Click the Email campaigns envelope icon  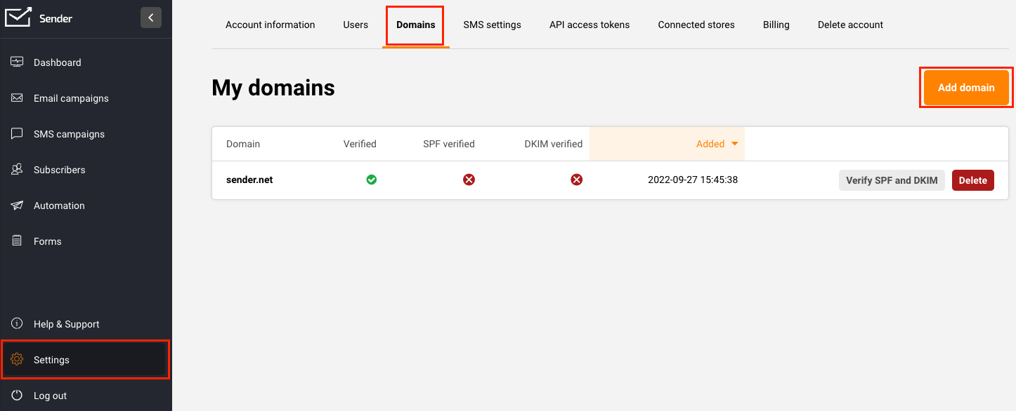(18, 98)
